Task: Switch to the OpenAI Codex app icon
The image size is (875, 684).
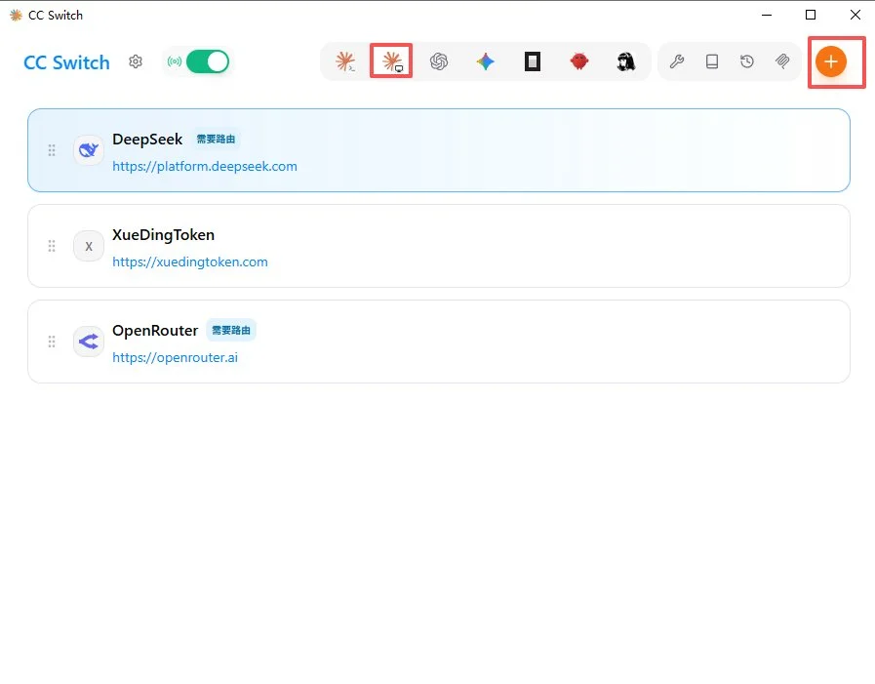Action: pos(439,61)
